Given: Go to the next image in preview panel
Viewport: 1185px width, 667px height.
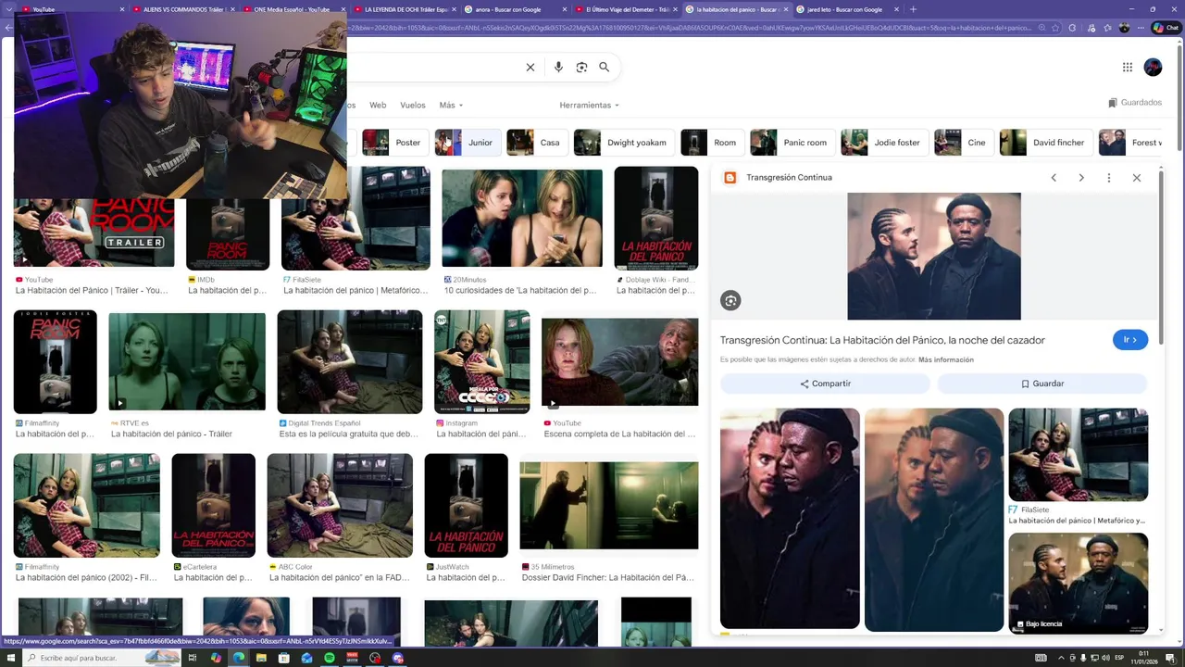Looking at the screenshot, I should click(x=1081, y=178).
